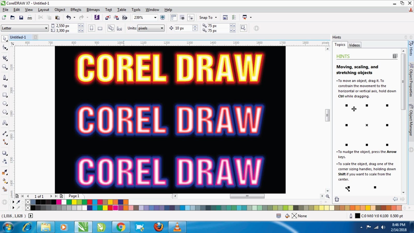Open the vertical Object Properties docker tab
This screenshot has width=414, height=233.
tap(411, 80)
